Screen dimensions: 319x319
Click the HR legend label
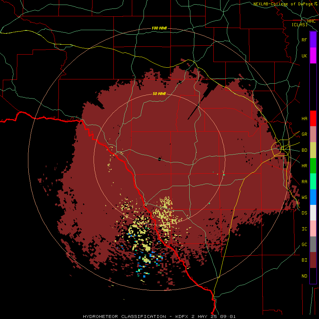[304, 166]
